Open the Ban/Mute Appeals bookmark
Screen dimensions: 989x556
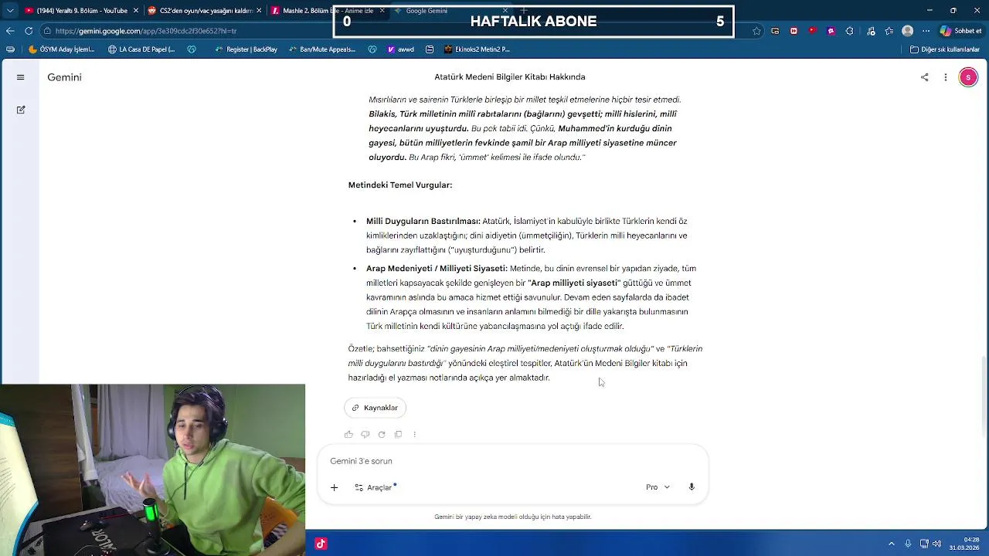[x=322, y=49]
